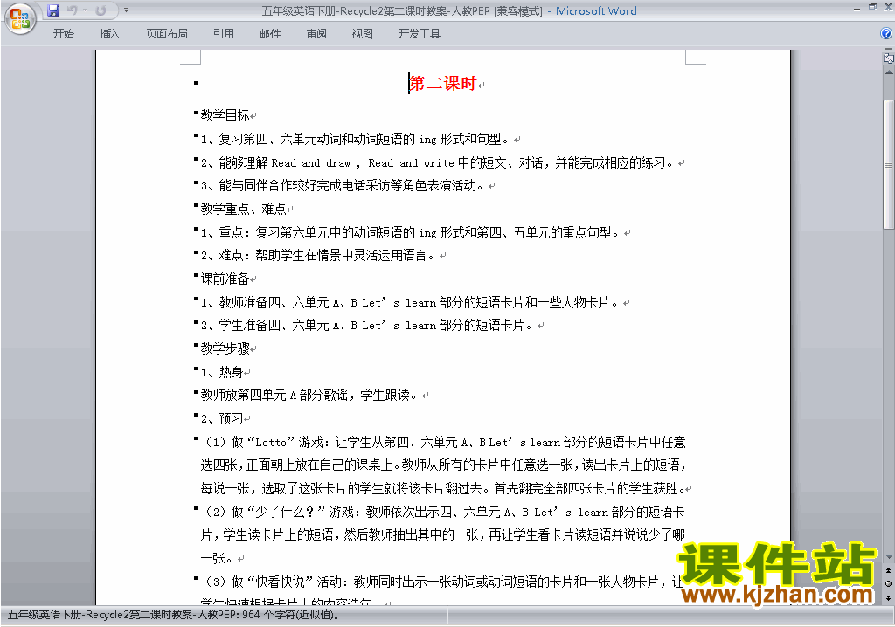Open the round Office button menu
Viewport: 895px width, 627px height.
(x=20, y=18)
